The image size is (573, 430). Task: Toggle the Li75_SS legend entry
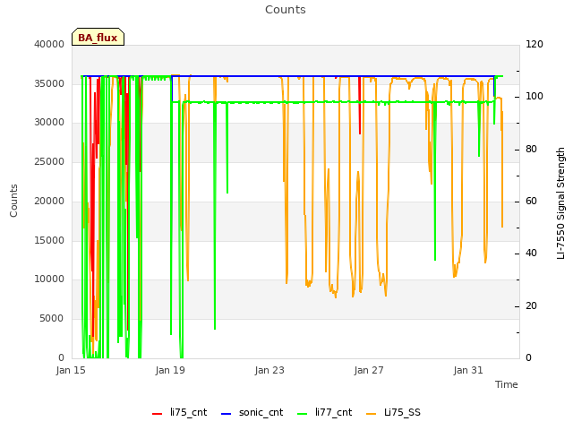pos(393,412)
